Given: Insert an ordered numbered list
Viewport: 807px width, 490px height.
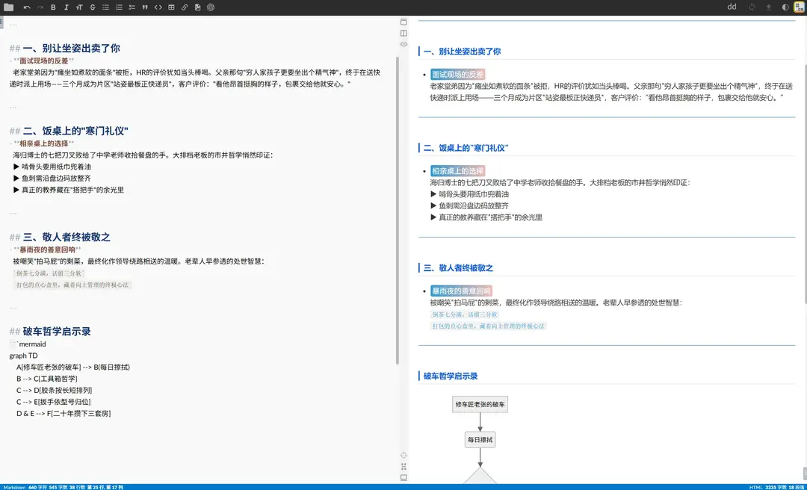Looking at the screenshot, I should pyautogui.click(x=118, y=7).
